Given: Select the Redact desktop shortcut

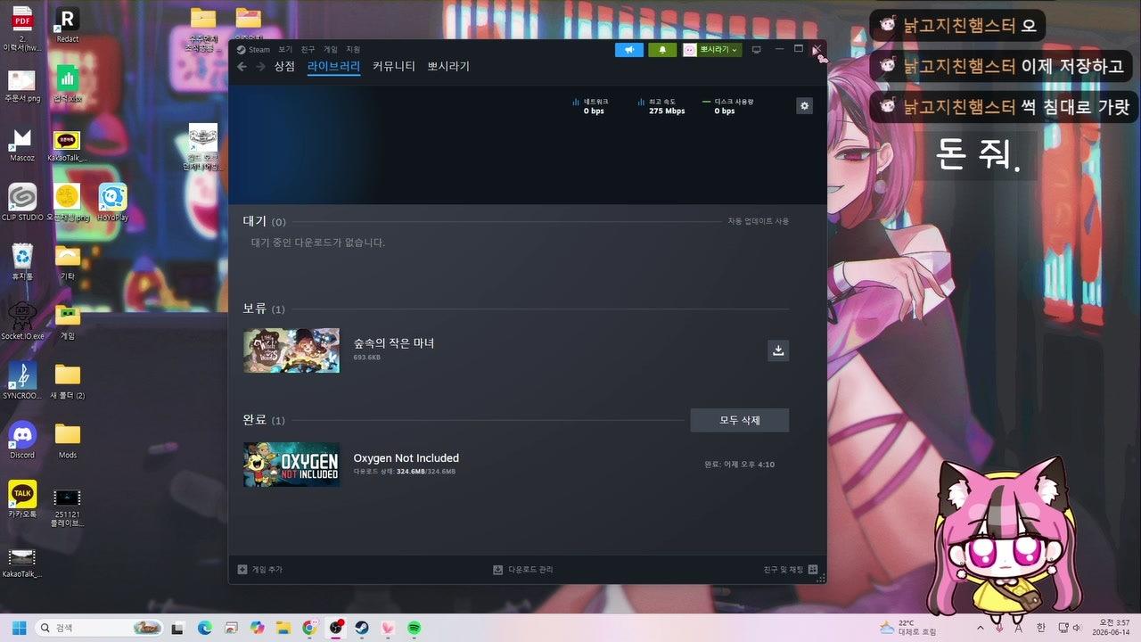Looking at the screenshot, I should 67,25.
